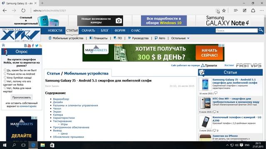The width and height of the screenshot is (266, 149).
Task: Open Windows Store from taskbar
Action: click(x=52, y=145)
